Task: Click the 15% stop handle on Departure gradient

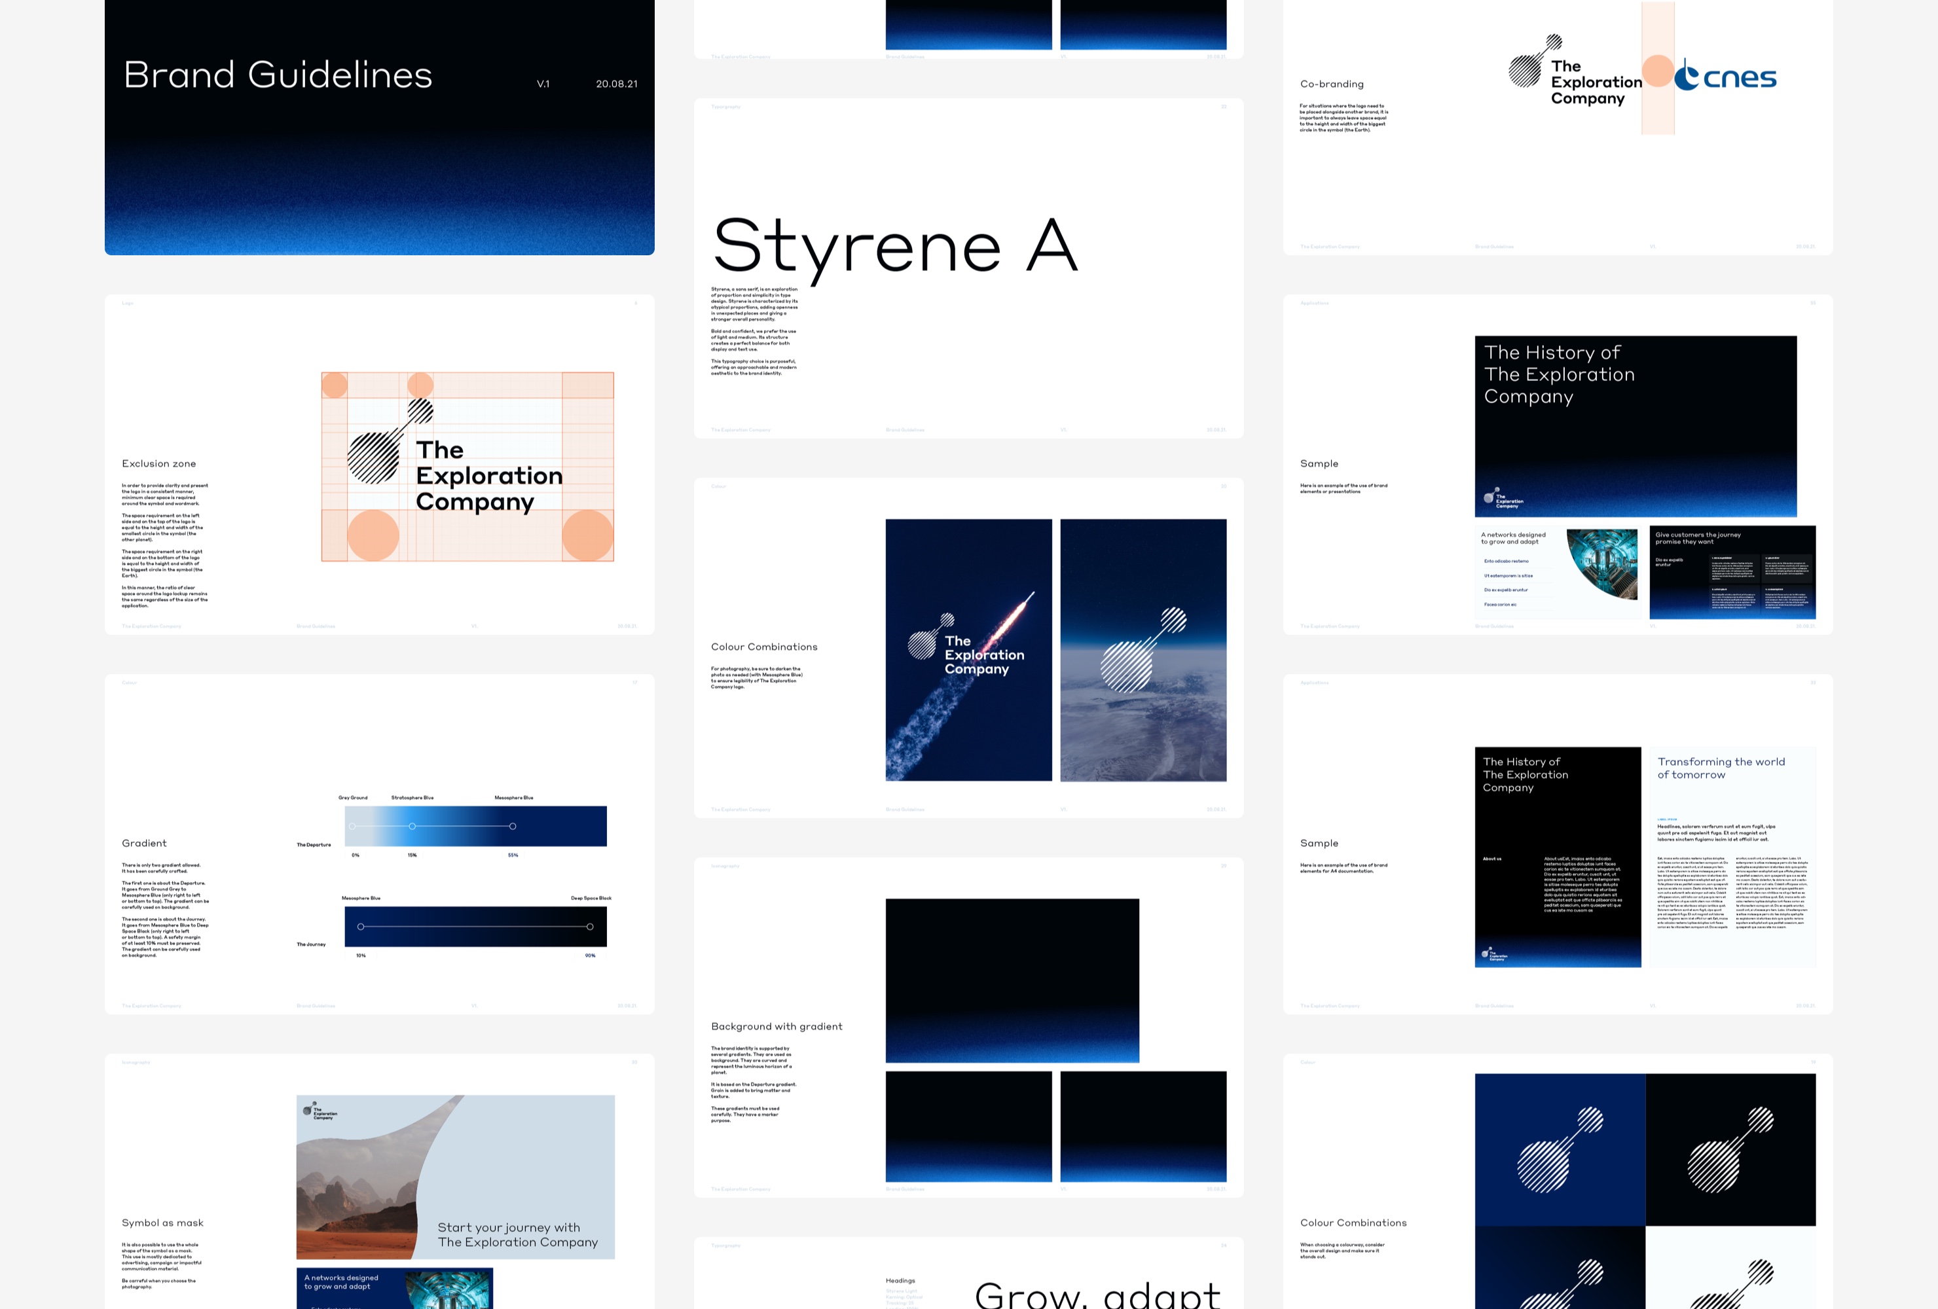Action: point(412,826)
